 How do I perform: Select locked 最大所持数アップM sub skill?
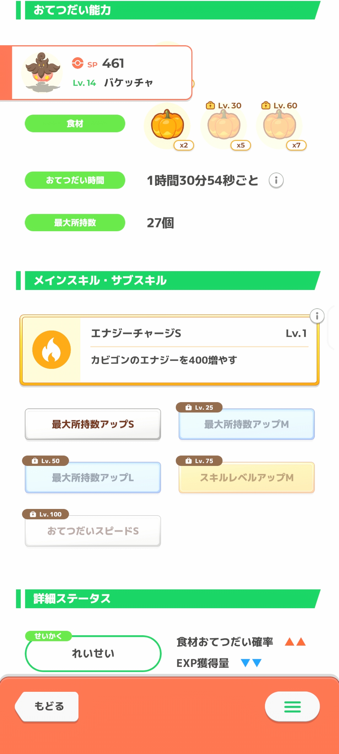[246, 424]
